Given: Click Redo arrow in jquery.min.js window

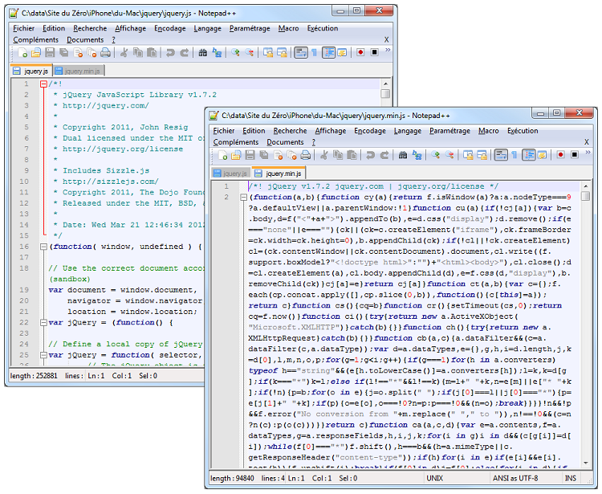Looking at the screenshot, I should (384, 155).
